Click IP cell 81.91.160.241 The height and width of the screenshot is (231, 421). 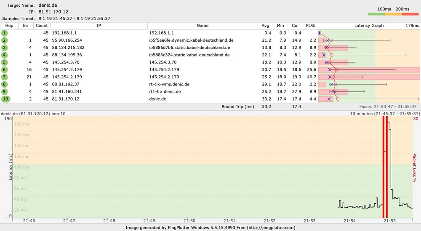(67, 91)
